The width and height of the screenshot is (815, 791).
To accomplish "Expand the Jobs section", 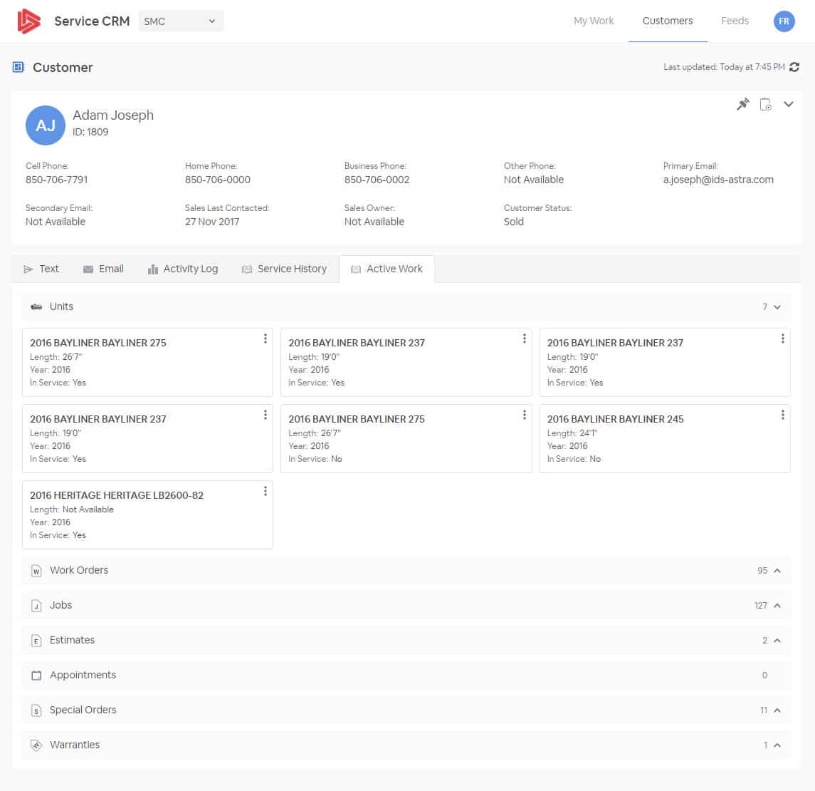I will 777,606.
